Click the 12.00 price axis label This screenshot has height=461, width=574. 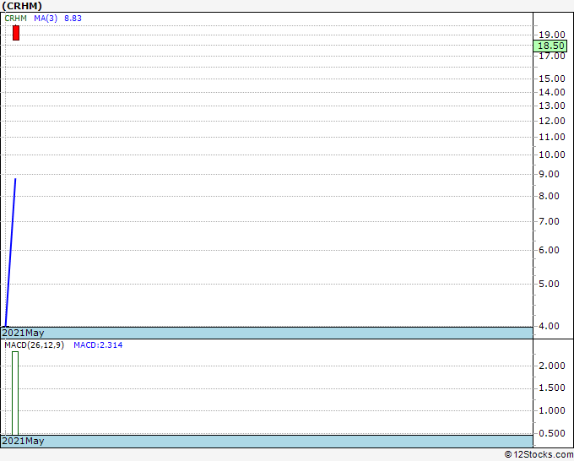click(x=552, y=121)
